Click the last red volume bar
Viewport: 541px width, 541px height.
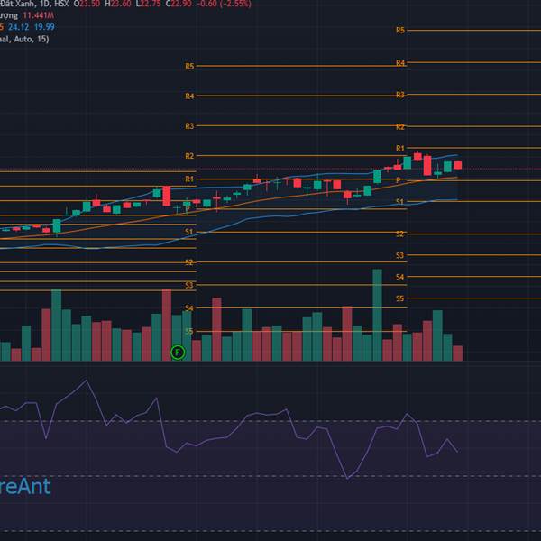point(457,353)
